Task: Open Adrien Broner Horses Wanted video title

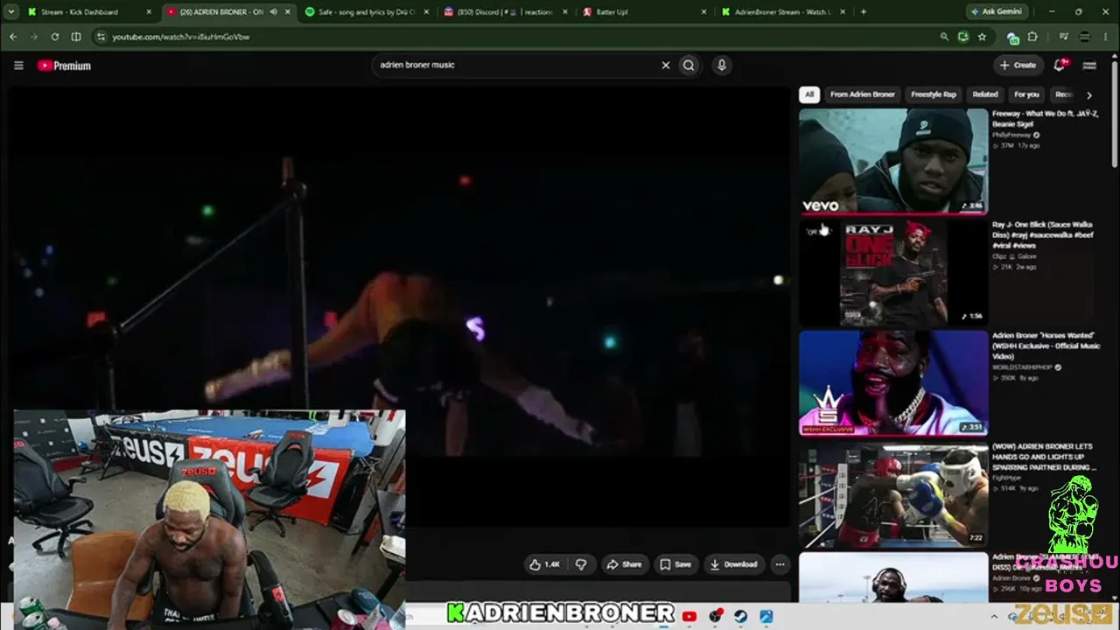Action: coord(1045,346)
